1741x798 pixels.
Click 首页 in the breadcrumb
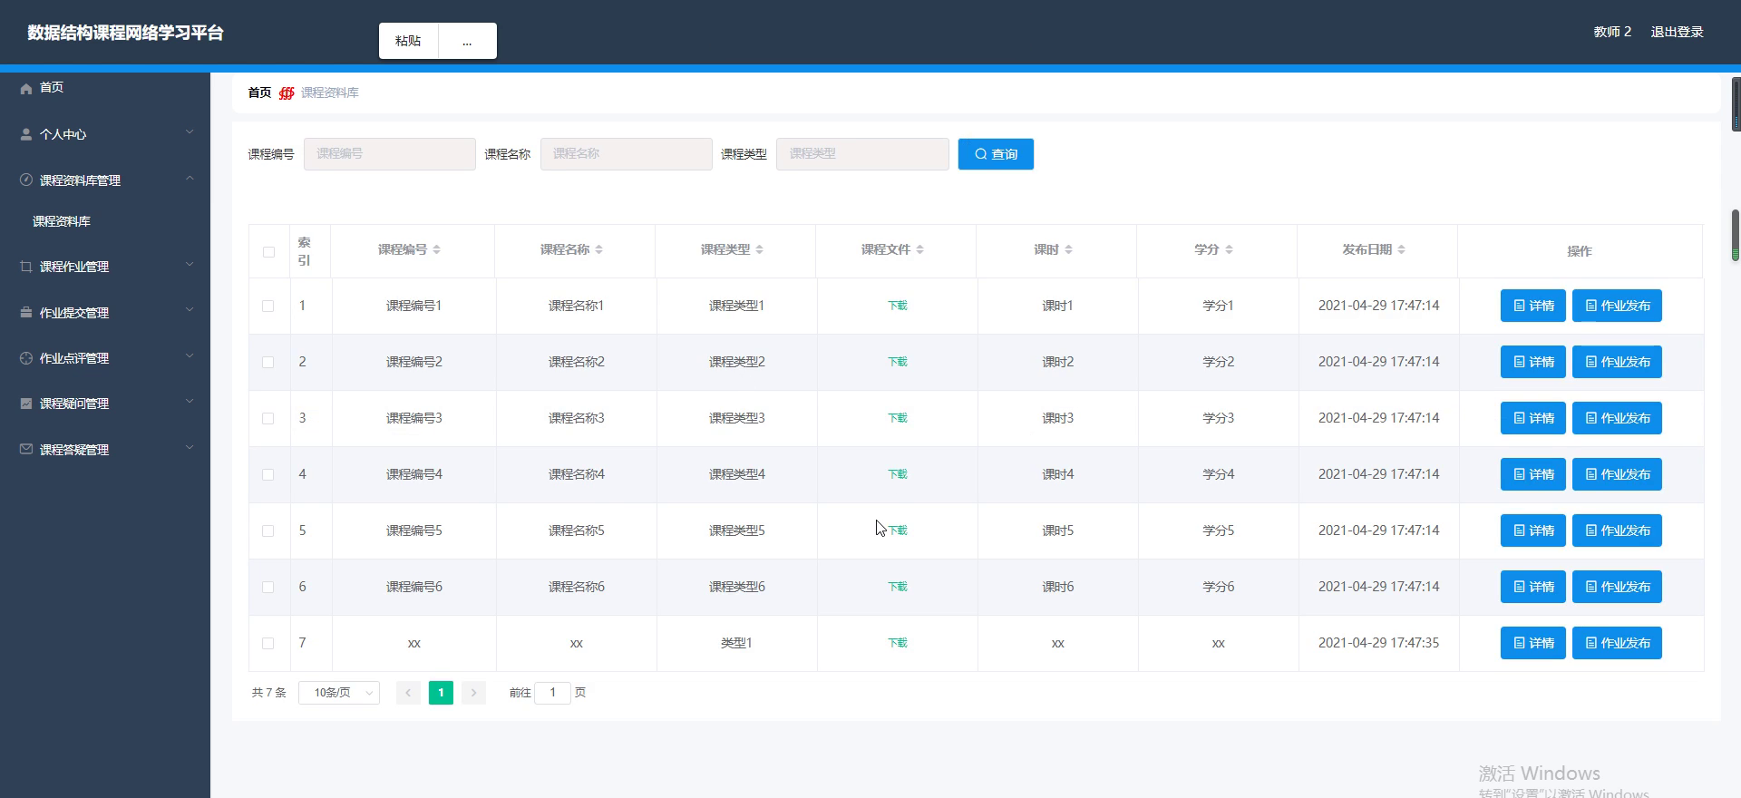tap(259, 92)
